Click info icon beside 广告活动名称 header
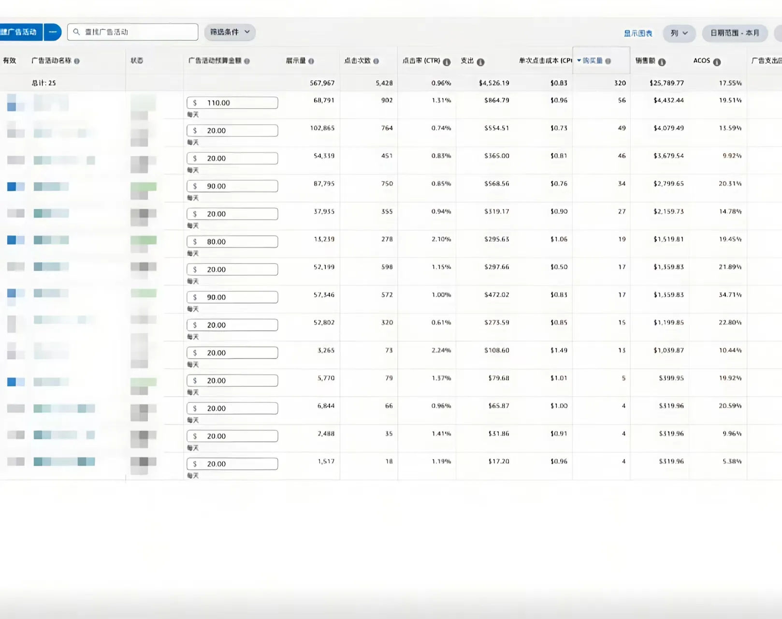The height and width of the screenshot is (619, 782). point(77,61)
